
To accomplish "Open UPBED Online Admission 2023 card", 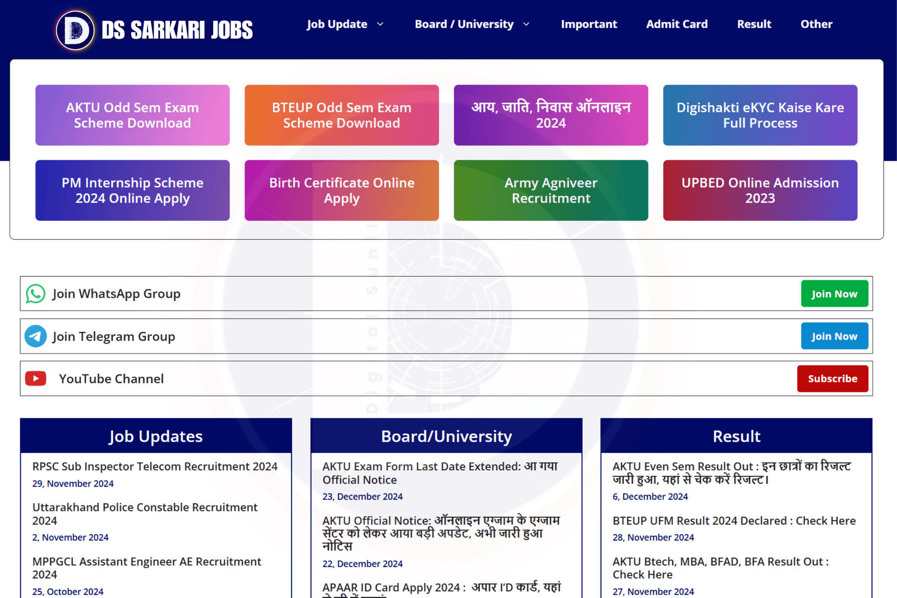I will [x=760, y=191].
